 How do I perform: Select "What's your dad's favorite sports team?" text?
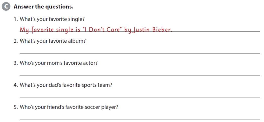(66, 85)
